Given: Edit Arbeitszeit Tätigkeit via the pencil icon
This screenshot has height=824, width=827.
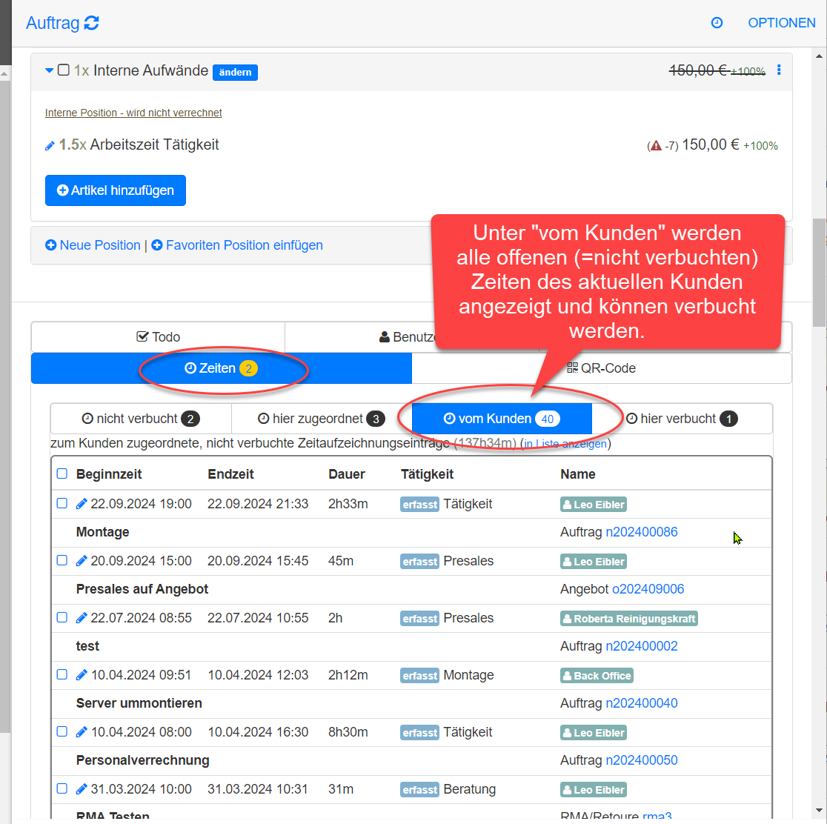Looking at the screenshot, I should tap(50, 145).
